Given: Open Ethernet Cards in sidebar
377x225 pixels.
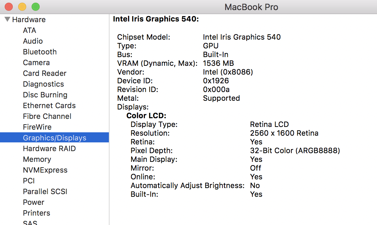Looking at the screenshot, I should pyautogui.click(x=49, y=105).
